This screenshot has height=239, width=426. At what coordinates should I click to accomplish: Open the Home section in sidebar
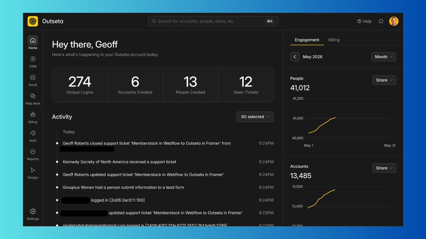click(x=33, y=43)
